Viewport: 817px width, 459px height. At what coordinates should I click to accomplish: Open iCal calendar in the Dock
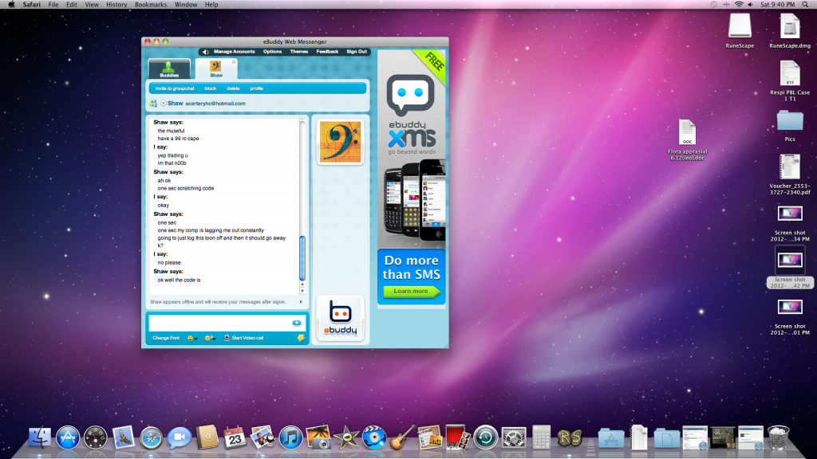[235, 437]
